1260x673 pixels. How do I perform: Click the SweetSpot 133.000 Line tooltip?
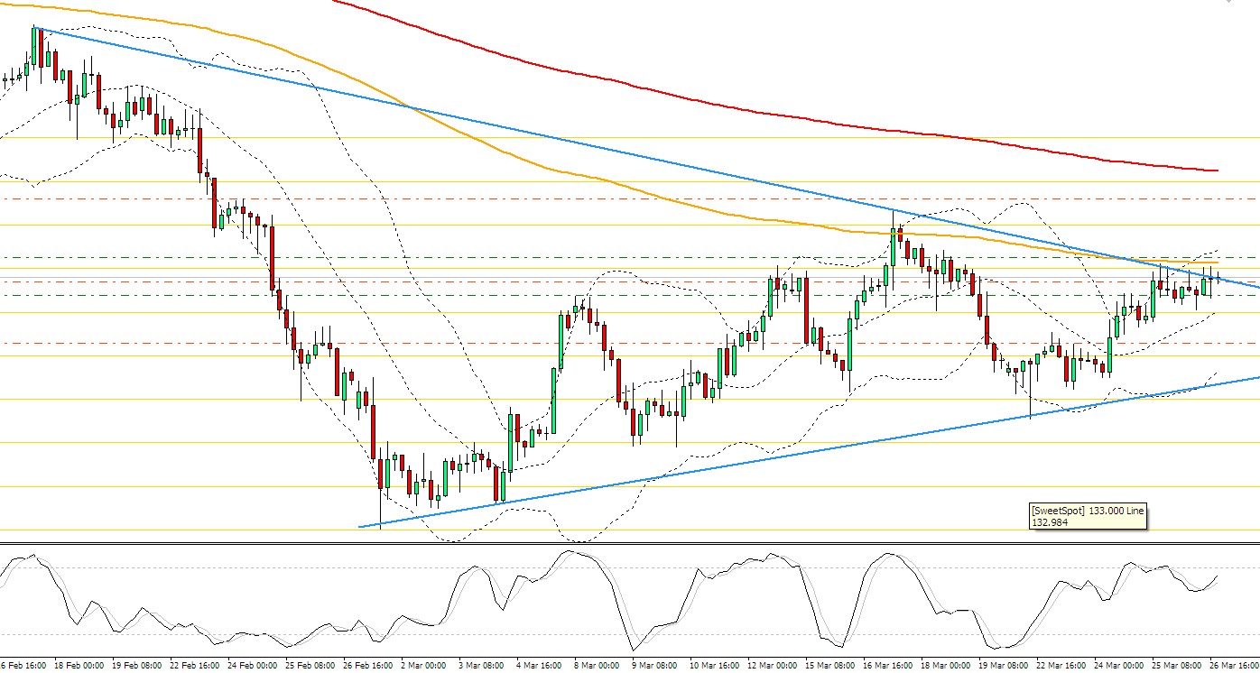[1088, 516]
